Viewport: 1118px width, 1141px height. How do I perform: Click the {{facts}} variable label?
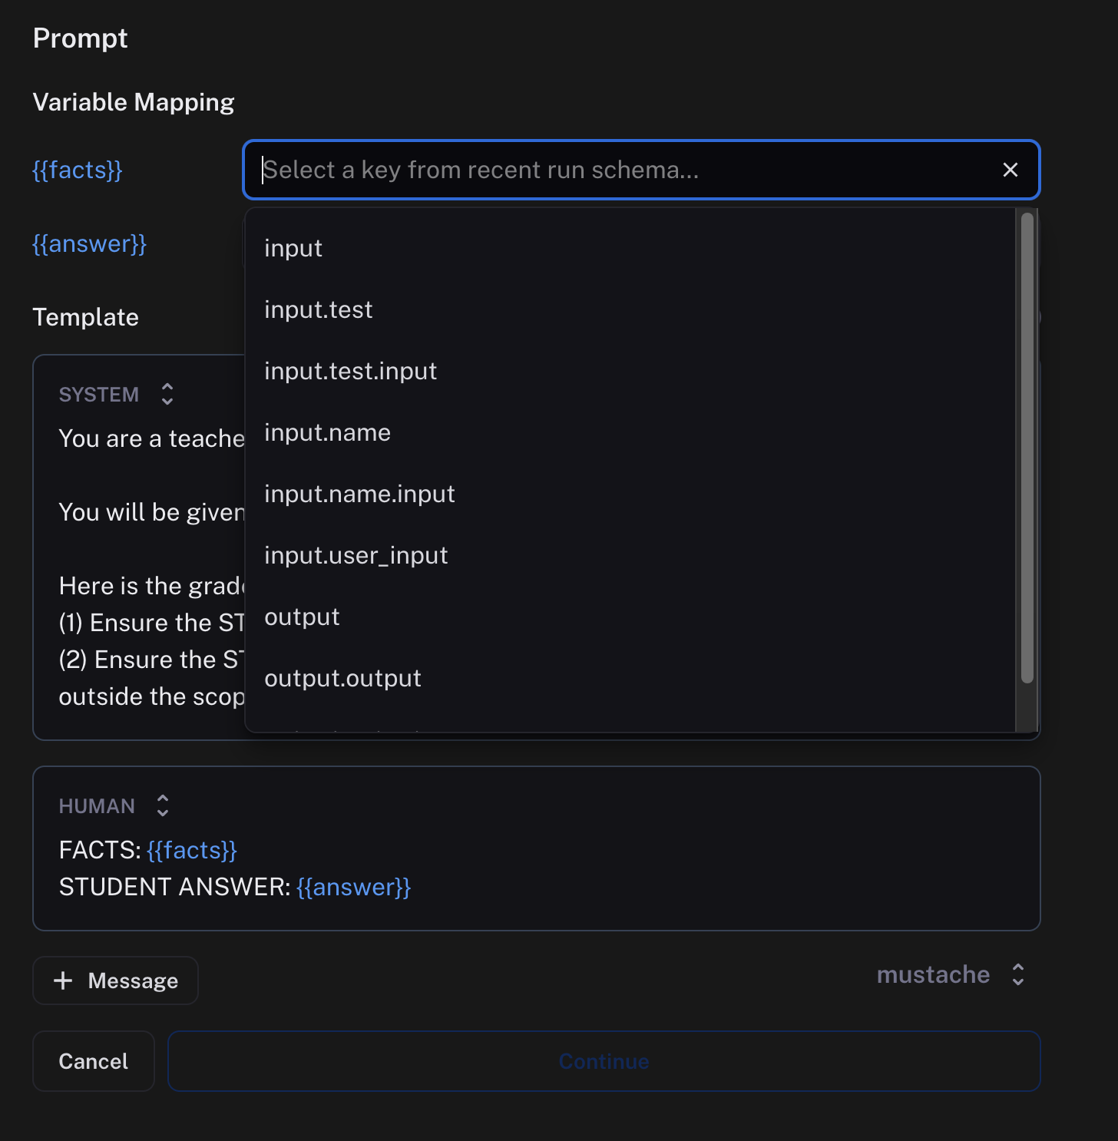(78, 170)
